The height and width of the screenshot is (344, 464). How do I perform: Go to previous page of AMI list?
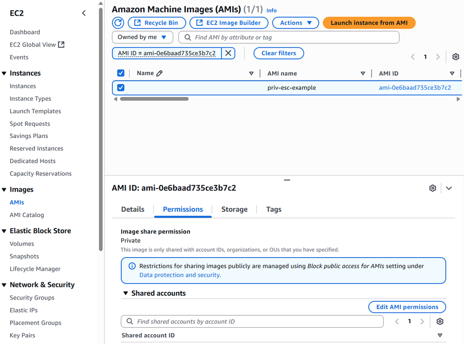[x=413, y=57]
